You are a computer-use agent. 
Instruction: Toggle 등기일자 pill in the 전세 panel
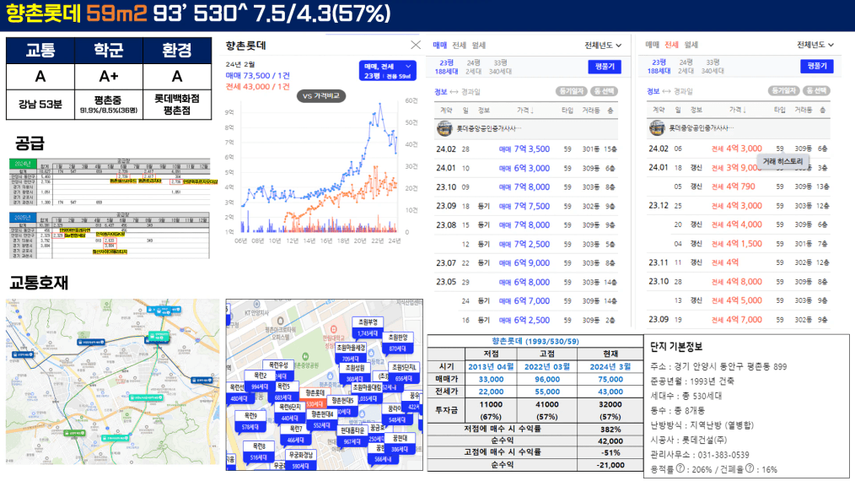[x=783, y=90]
